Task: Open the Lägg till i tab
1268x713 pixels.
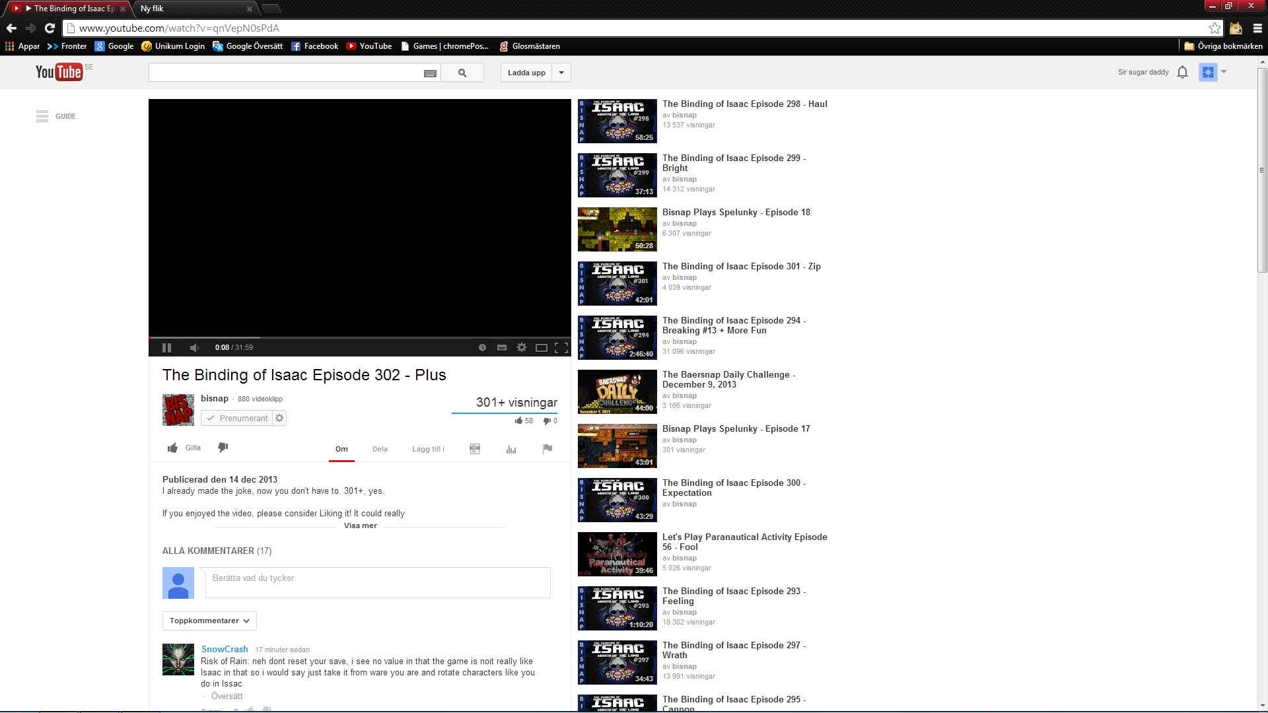Action: (429, 449)
